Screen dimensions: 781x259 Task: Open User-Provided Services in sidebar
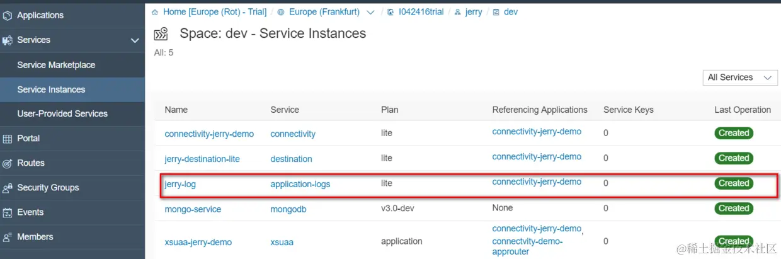click(62, 113)
